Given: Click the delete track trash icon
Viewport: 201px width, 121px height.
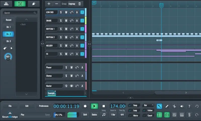Looking at the screenshot, I should 80,4.
